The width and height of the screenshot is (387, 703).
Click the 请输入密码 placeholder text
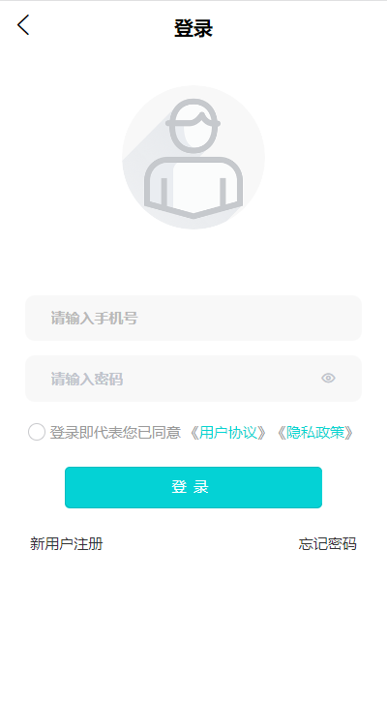click(87, 379)
